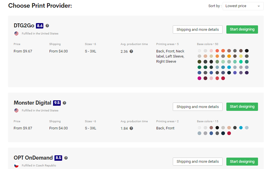The width and height of the screenshot is (264, 169).
Task: Open the DTG2Go rating info tooltip
Action: [x=47, y=26]
